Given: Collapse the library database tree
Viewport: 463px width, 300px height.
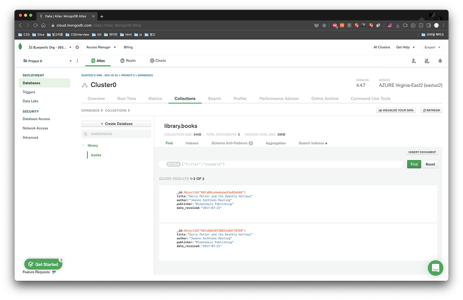Looking at the screenshot, I should pos(83,145).
